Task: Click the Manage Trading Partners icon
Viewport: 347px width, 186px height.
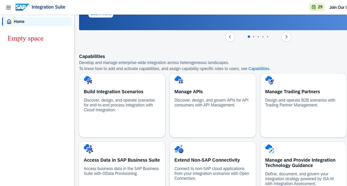Action: click(270, 80)
